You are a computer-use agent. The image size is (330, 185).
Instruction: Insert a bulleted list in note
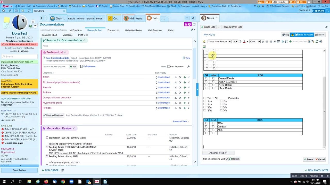coord(275,42)
